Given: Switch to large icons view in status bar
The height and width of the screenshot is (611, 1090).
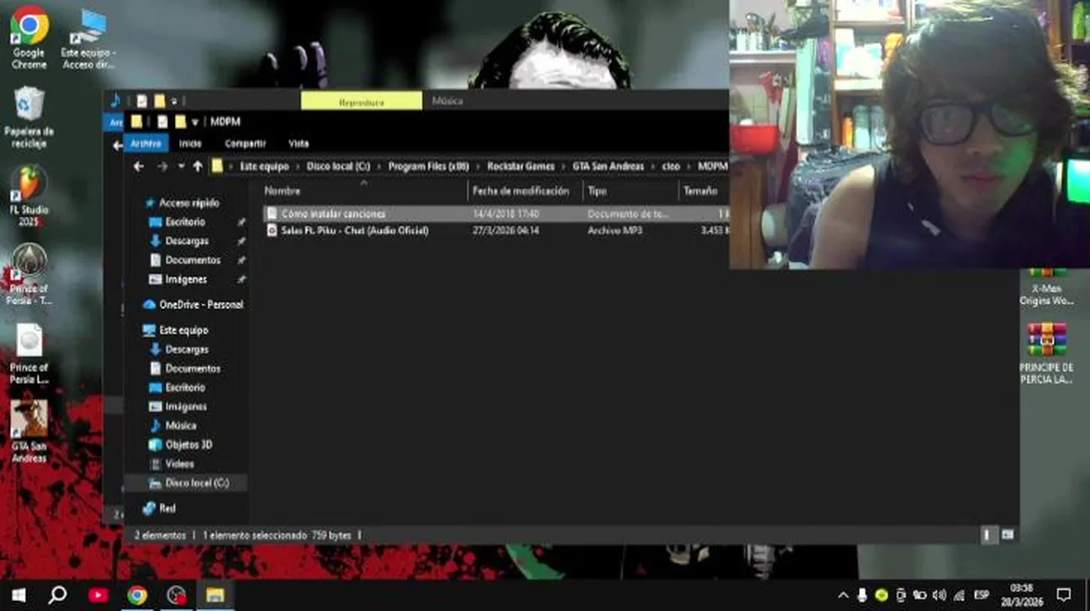Looking at the screenshot, I should click(x=1008, y=535).
